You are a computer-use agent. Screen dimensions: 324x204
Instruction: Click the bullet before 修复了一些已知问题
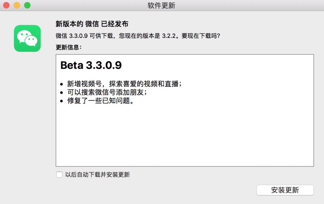point(61,101)
